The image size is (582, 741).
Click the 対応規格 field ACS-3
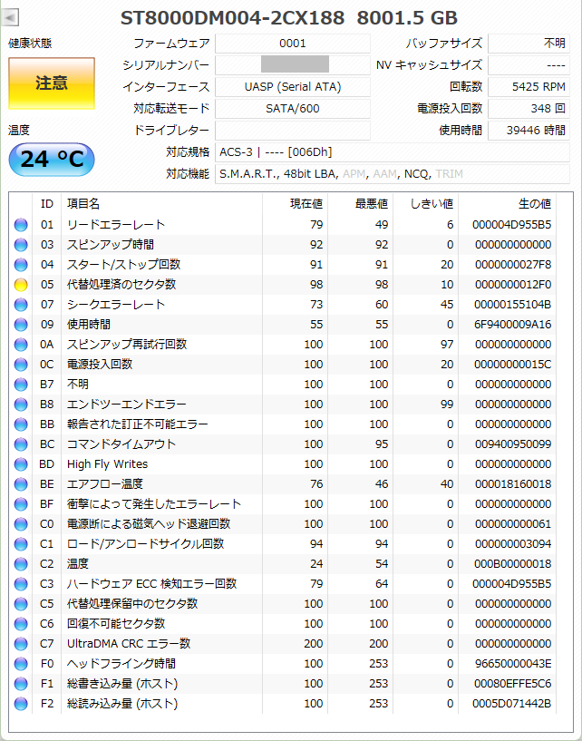(393, 152)
